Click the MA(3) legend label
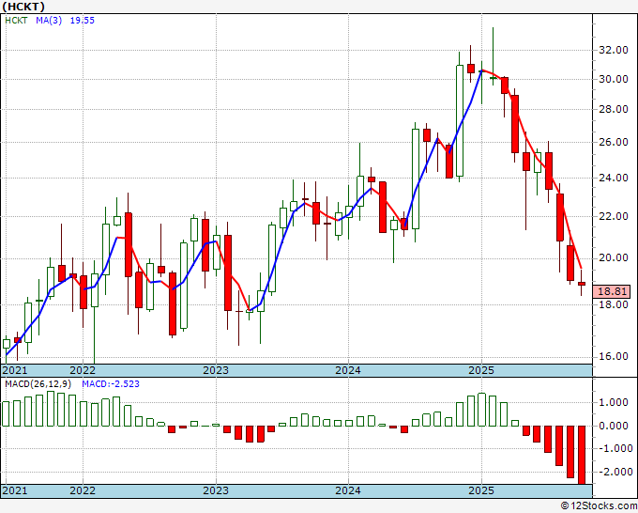 tap(49, 21)
